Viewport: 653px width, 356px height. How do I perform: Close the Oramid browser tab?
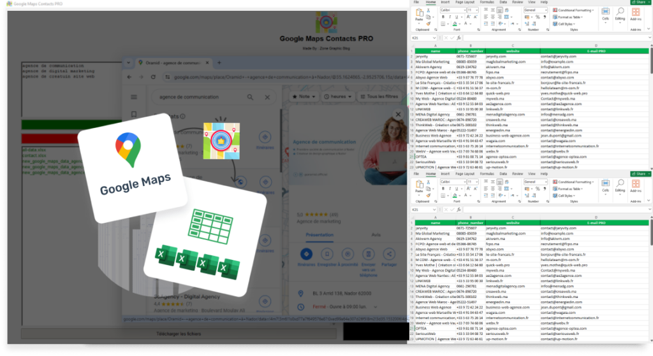[207, 63]
